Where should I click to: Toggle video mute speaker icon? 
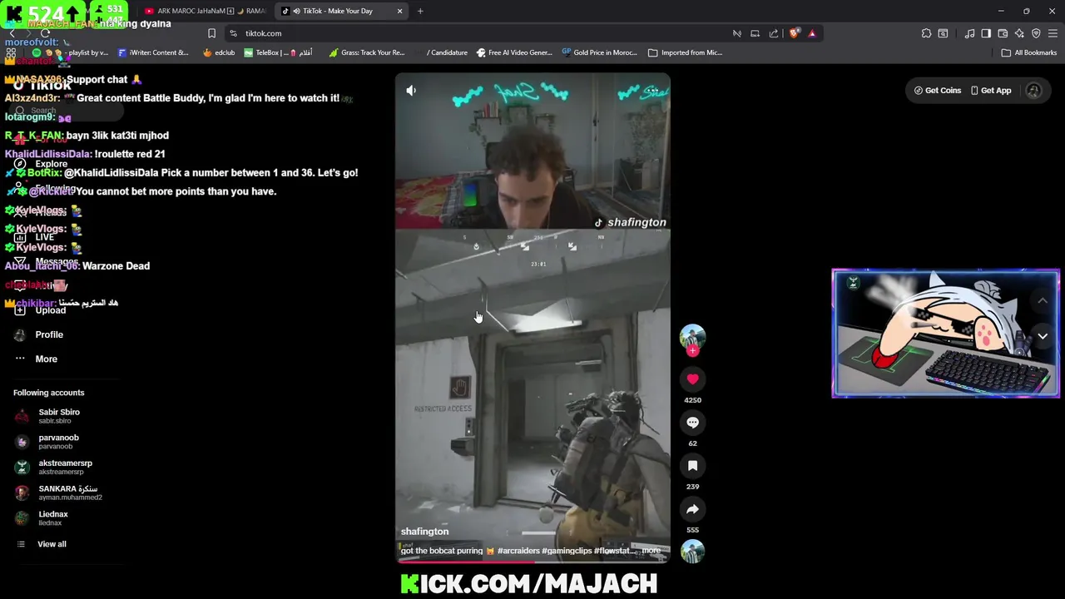point(411,90)
